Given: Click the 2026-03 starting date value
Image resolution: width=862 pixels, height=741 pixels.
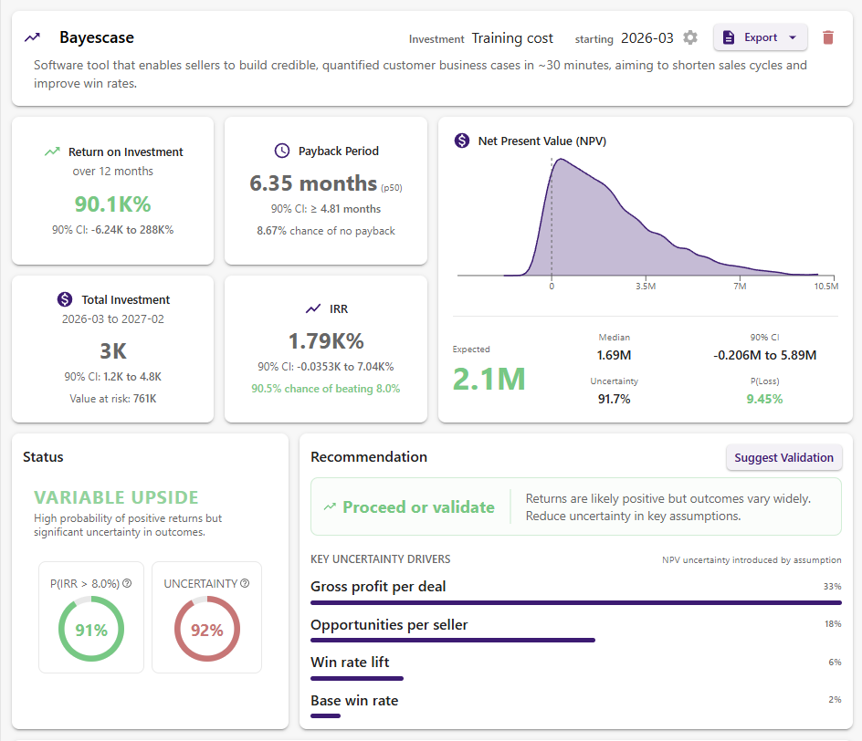Looking at the screenshot, I should tap(646, 38).
